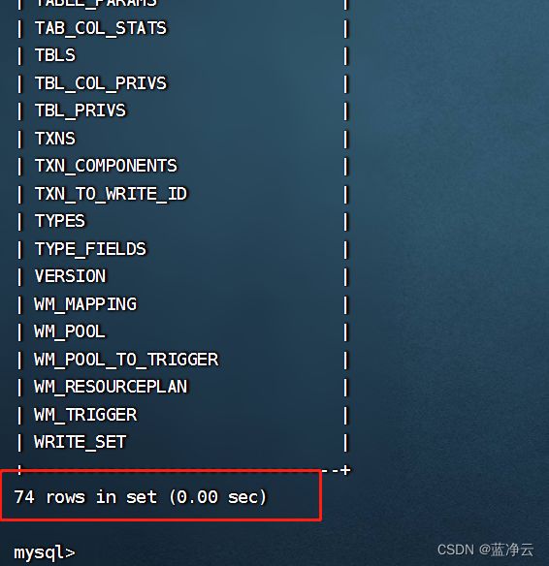Image resolution: width=549 pixels, height=566 pixels.
Task: Click the WM_POOL_TO_TRIGGER row
Action: tap(126, 360)
